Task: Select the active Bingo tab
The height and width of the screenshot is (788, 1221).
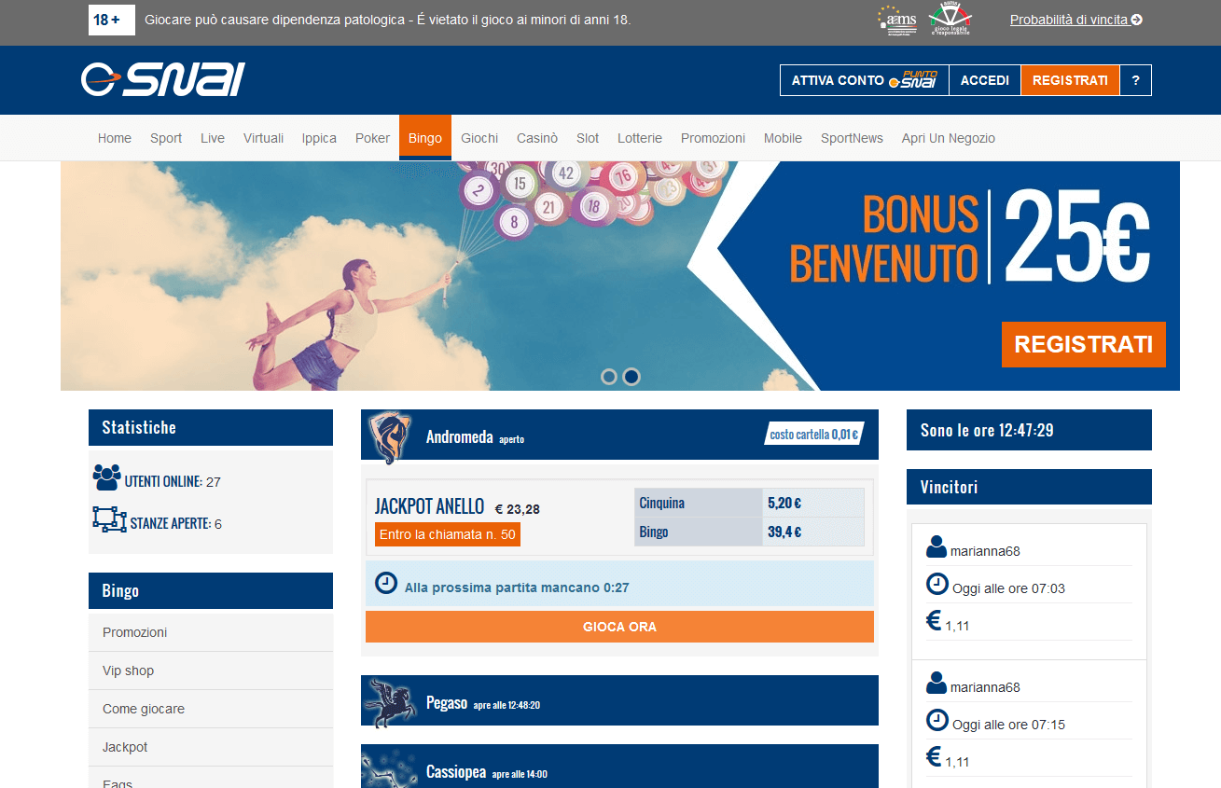Action: point(425,138)
